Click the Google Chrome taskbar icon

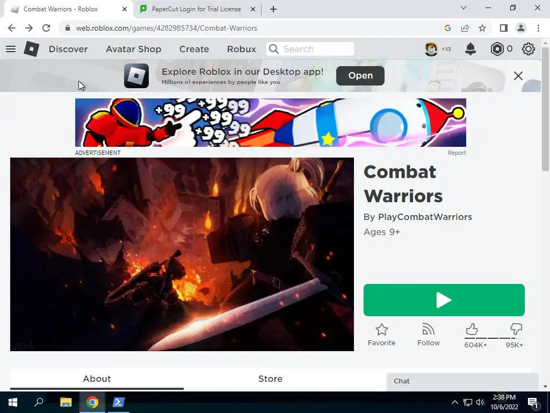pyautogui.click(x=92, y=402)
